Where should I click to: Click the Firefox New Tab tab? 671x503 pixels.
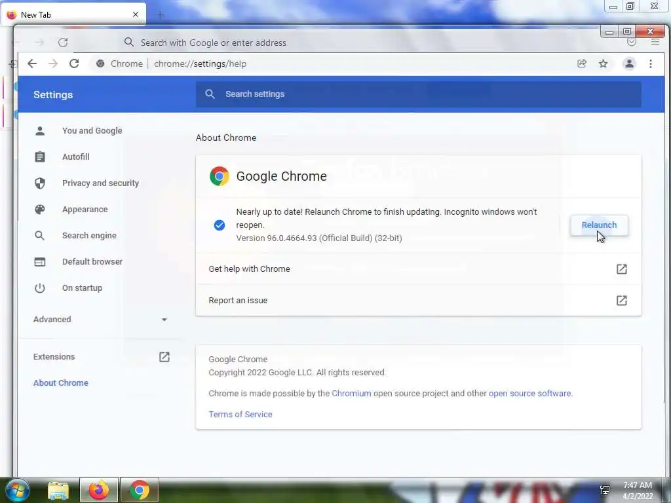click(73, 14)
